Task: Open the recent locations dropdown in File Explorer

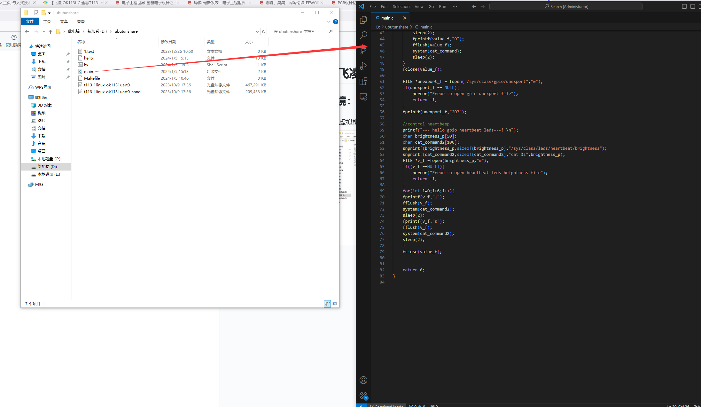Action: (44, 31)
